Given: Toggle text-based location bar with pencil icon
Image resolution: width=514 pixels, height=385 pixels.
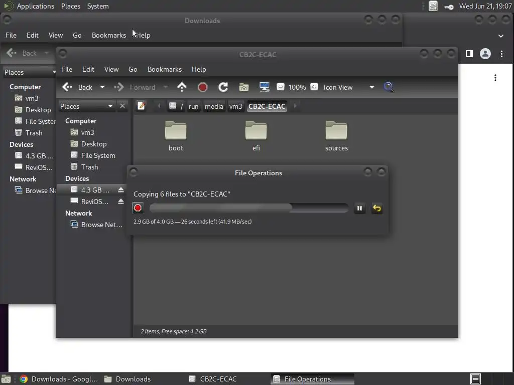Looking at the screenshot, I should 141,106.
